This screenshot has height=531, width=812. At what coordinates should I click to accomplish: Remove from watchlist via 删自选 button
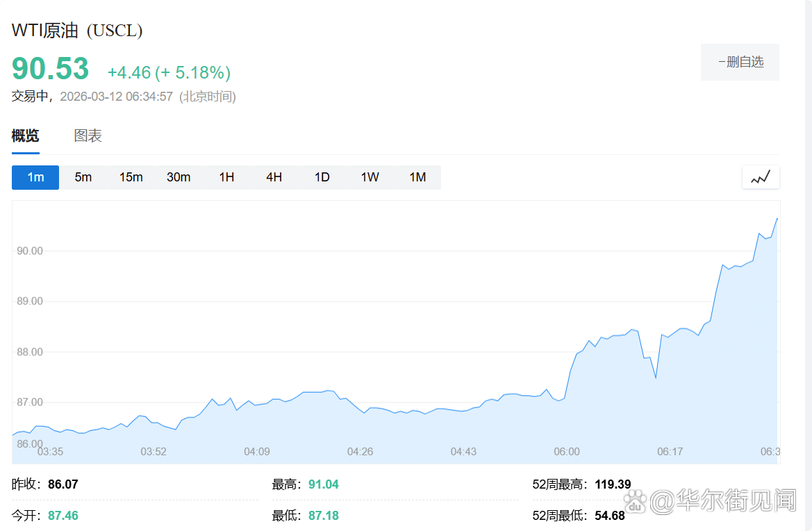coord(740,63)
